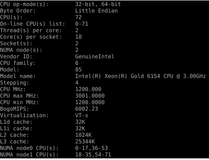Click the 'Core(s) per socket:' value 18
Screen dimensions: 209x160
click(x=78, y=37)
